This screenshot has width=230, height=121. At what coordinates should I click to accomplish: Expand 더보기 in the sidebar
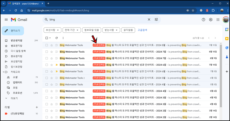point(14,98)
